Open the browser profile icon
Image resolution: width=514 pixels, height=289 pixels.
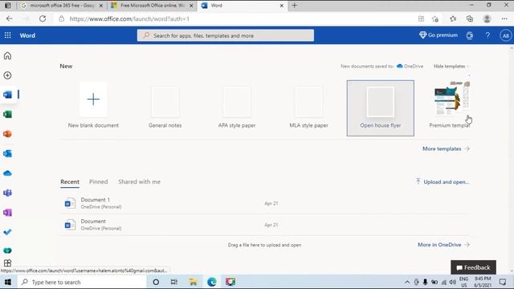(487, 18)
